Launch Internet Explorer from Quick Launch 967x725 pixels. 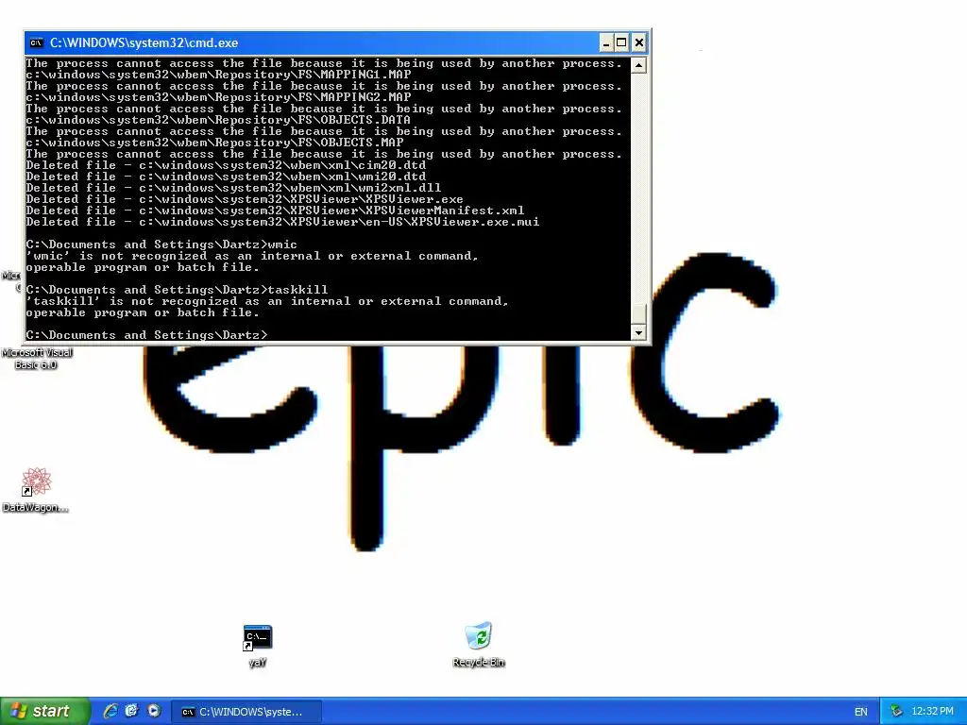(x=110, y=711)
